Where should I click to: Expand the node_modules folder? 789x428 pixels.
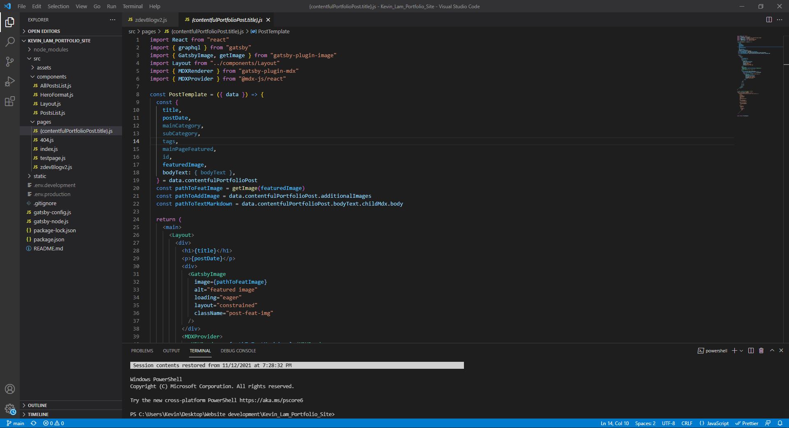(x=51, y=49)
